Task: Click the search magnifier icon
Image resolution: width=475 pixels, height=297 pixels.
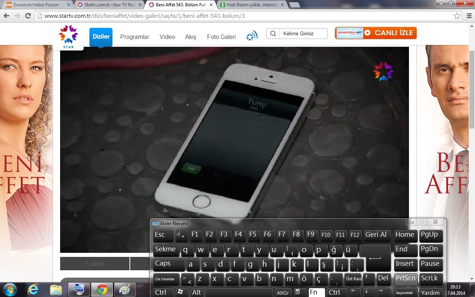Action: [273, 33]
